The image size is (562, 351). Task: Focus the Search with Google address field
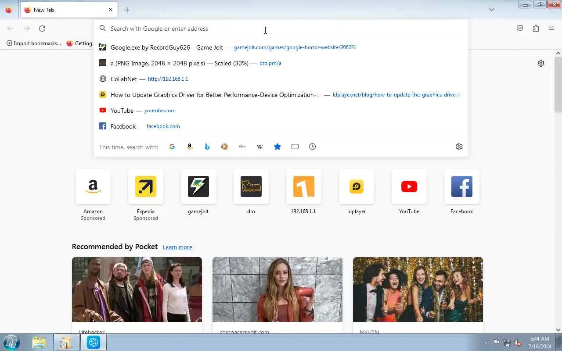[281, 29]
